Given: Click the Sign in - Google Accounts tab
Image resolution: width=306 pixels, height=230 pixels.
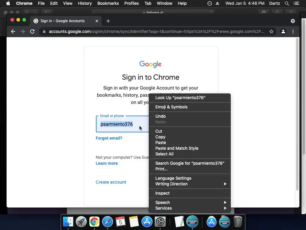Looking at the screenshot, I should pos(66,21).
